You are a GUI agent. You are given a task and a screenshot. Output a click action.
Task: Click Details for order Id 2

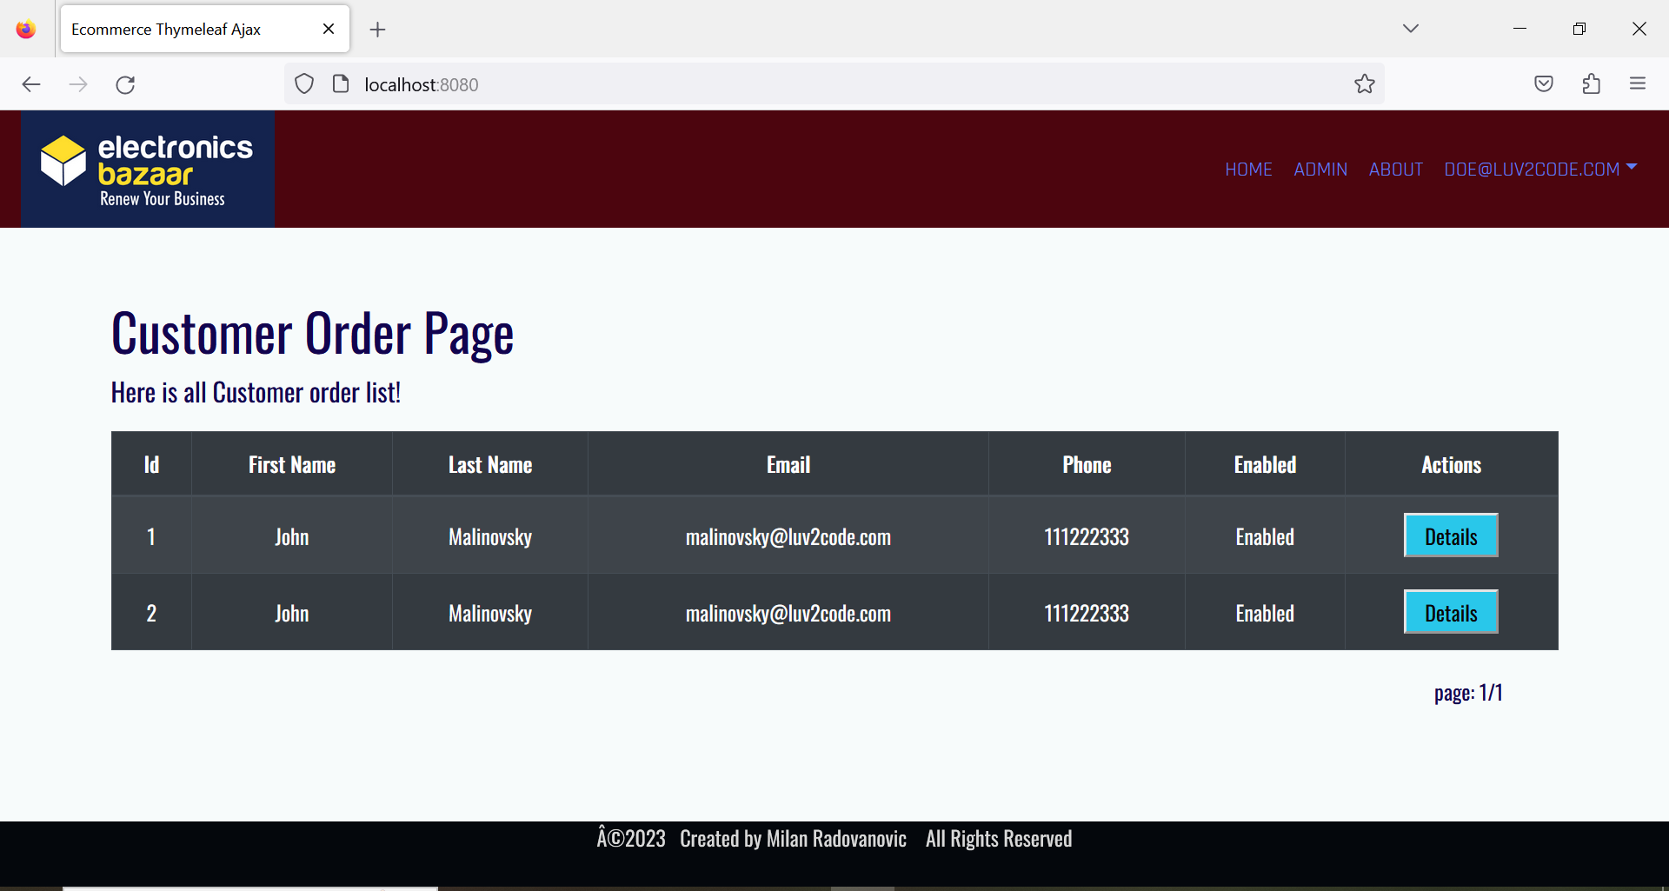[x=1450, y=612]
